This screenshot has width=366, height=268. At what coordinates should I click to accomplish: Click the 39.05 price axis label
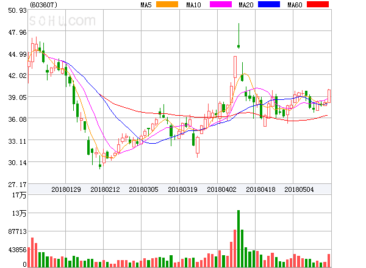click(x=17, y=97)
